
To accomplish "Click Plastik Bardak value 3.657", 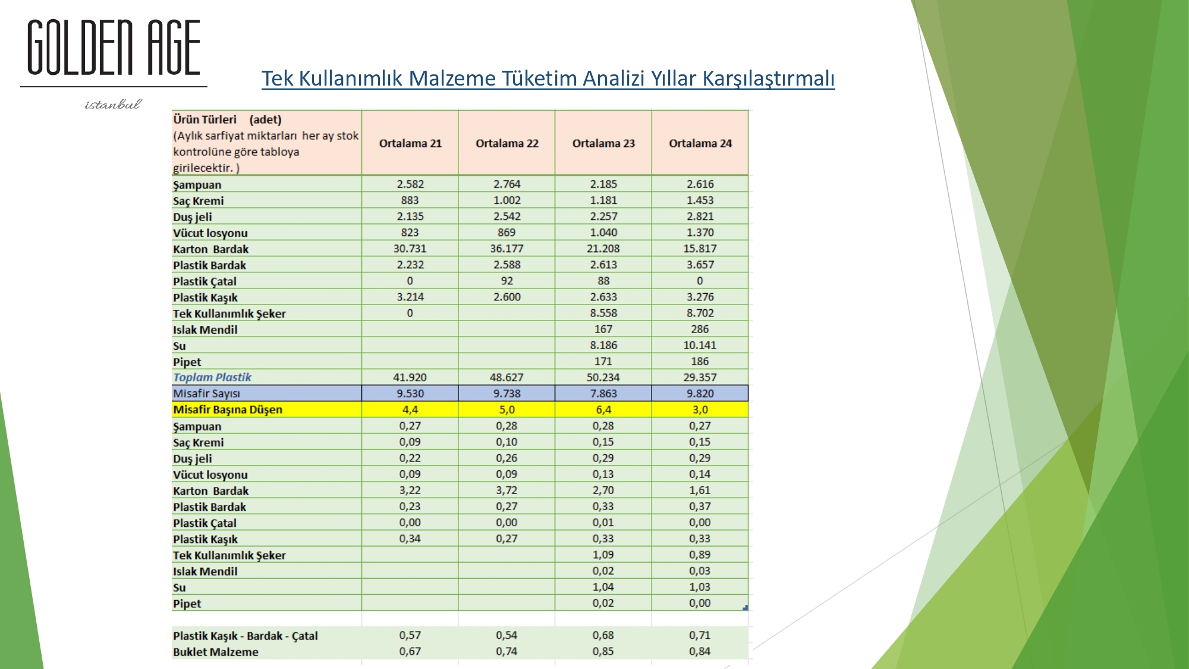I will tap(700, 264).
